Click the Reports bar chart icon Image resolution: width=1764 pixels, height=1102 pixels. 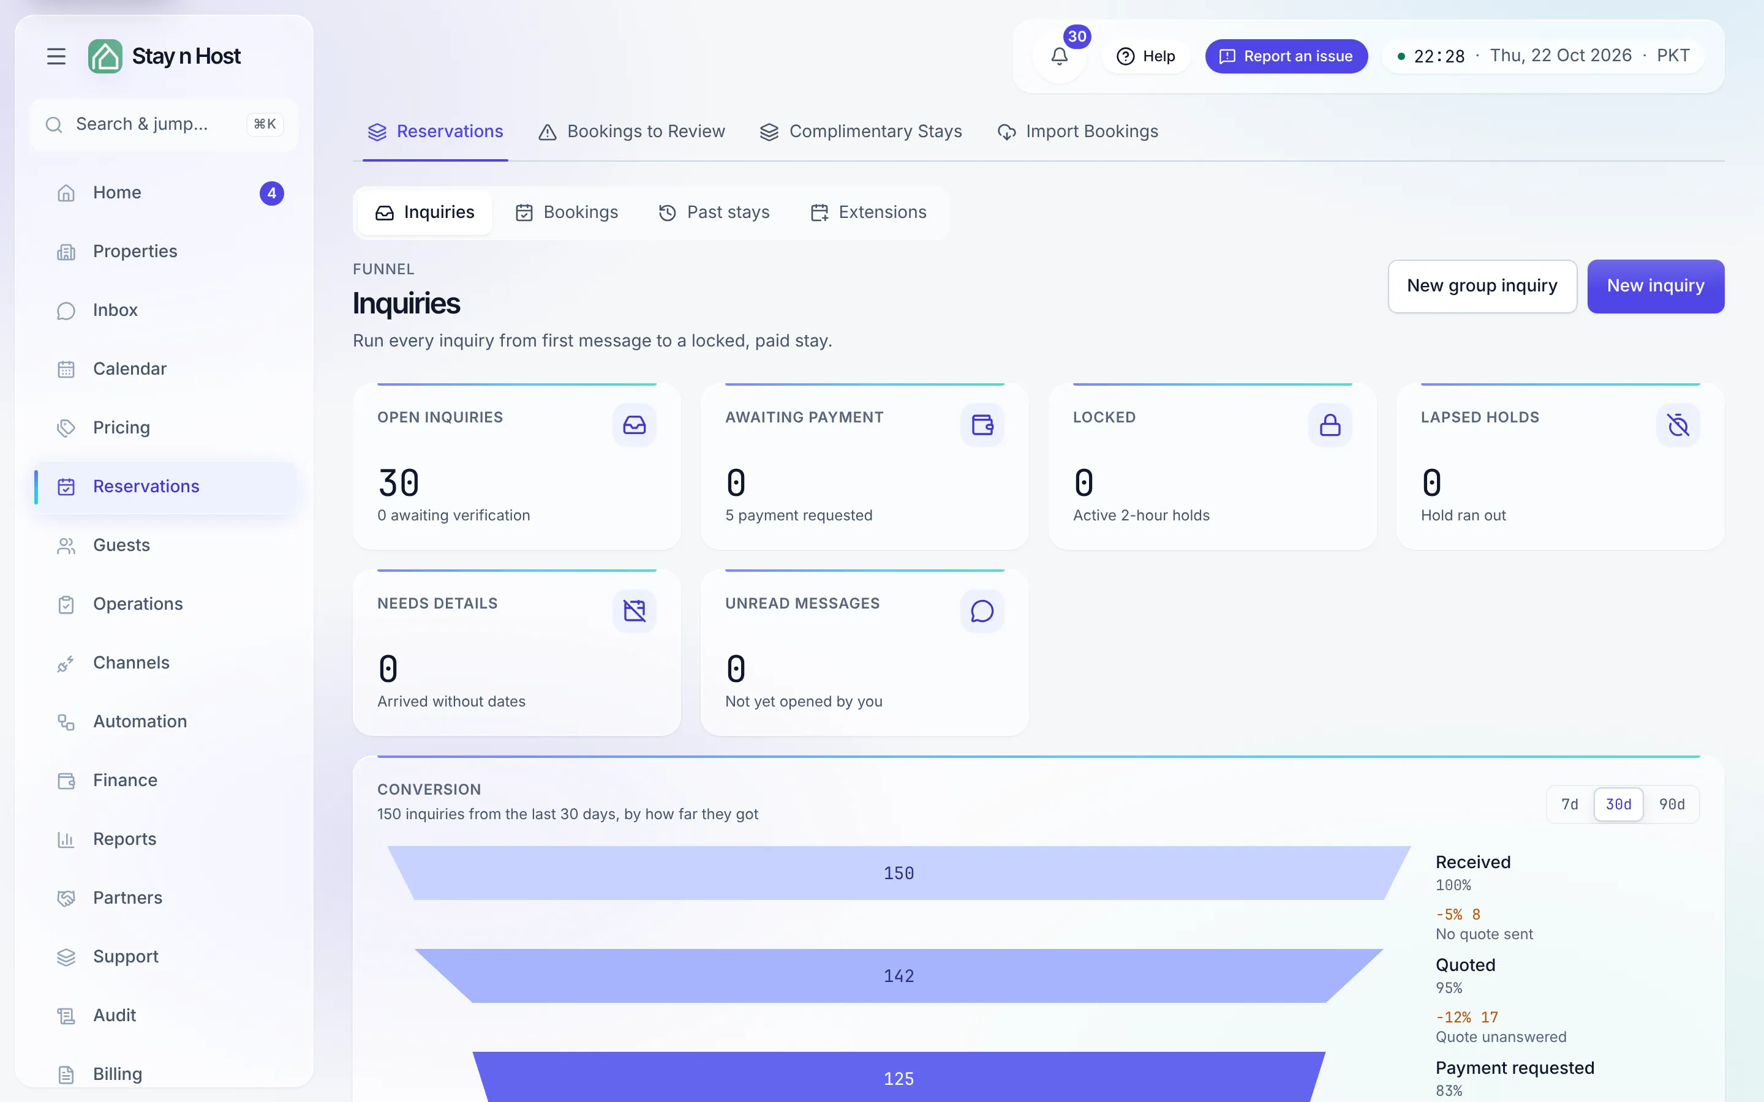66,839
